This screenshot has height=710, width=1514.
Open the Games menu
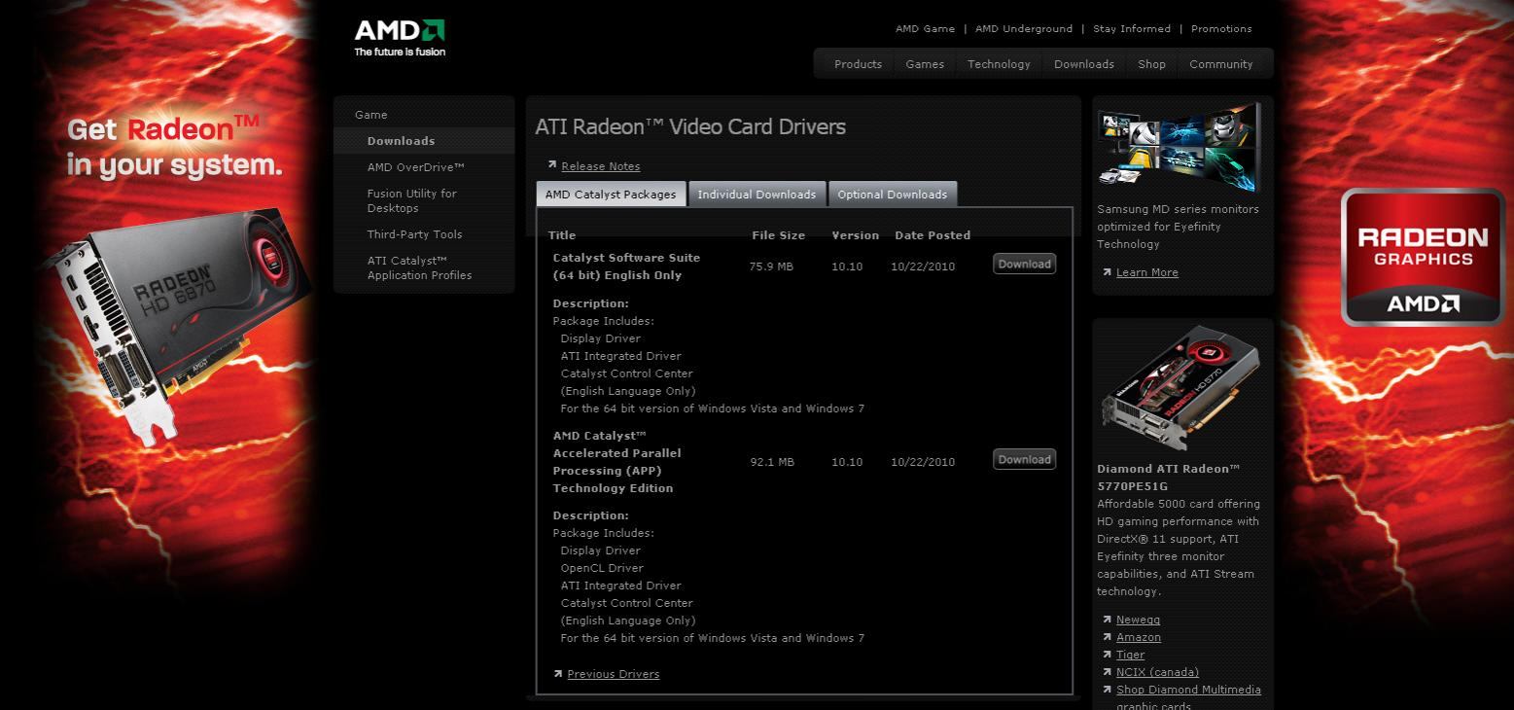[x=925, y=64]
